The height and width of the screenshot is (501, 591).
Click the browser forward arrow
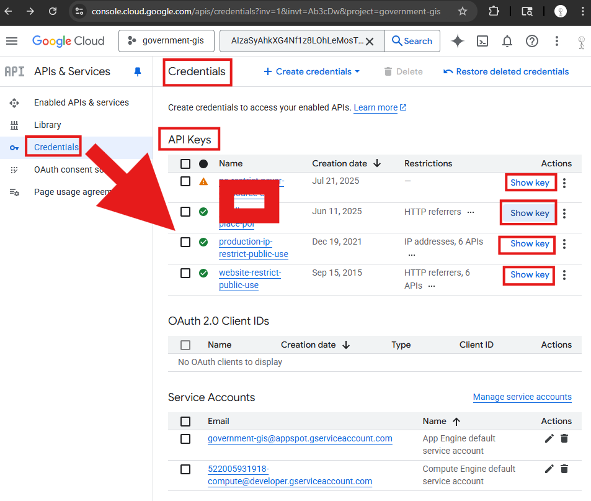coord(30,11)
